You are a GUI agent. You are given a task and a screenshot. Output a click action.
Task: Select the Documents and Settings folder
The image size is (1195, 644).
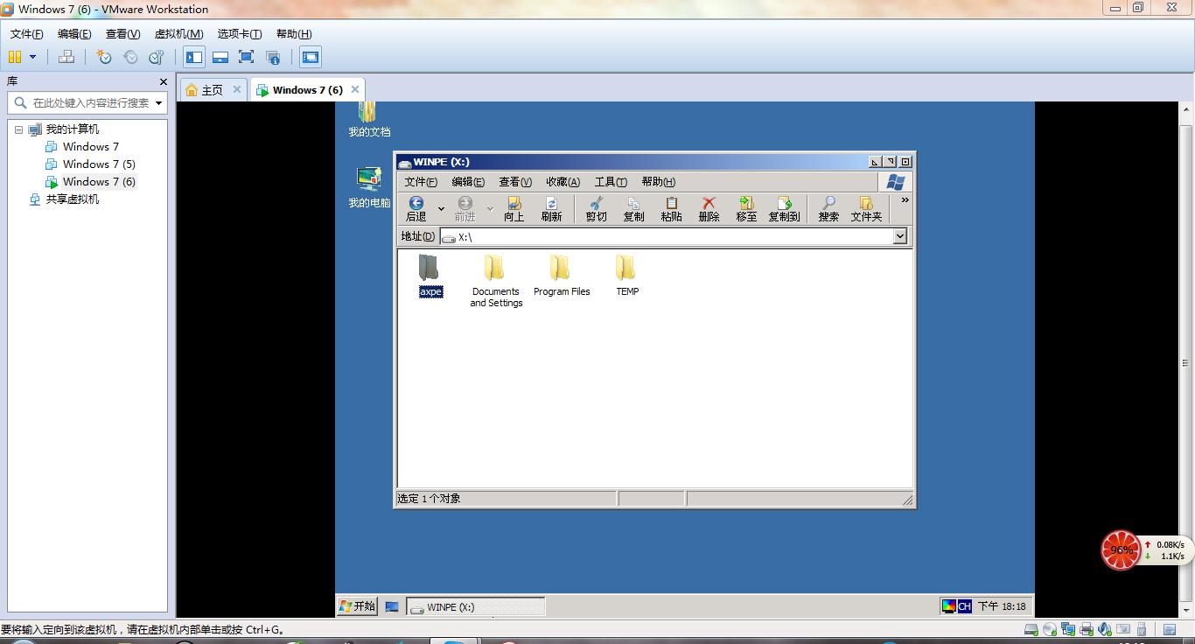pyautogui.click(x=496, y=281)
